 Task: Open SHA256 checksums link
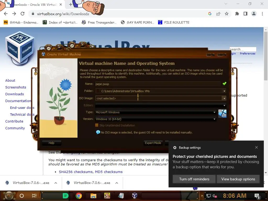point(76,172)
